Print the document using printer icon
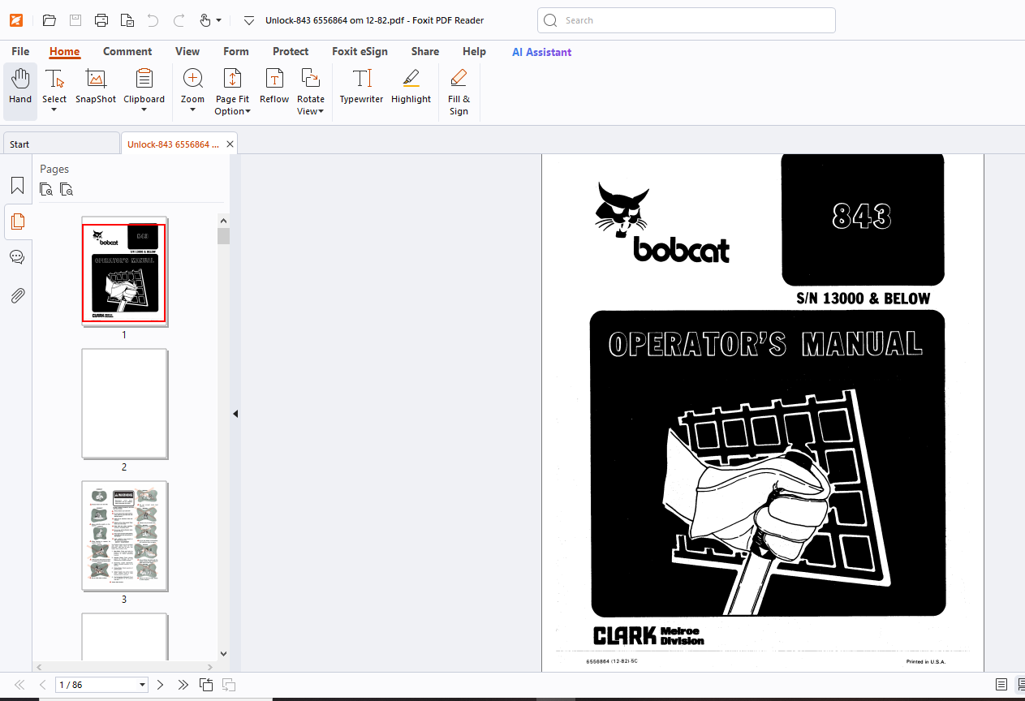1025x701 pixels. pos(101,20)
